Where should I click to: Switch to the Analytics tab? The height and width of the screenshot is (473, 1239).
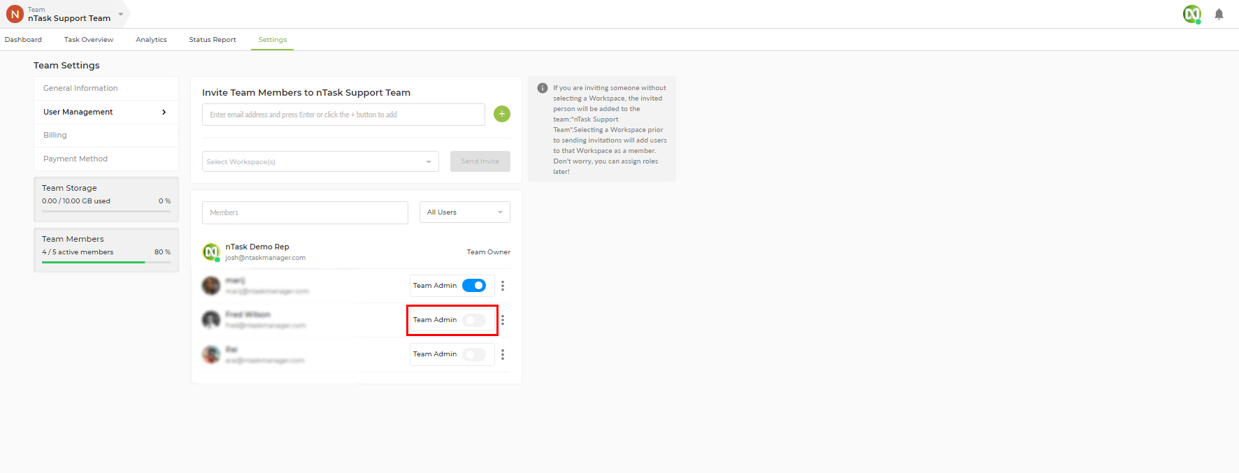[151, 40]
